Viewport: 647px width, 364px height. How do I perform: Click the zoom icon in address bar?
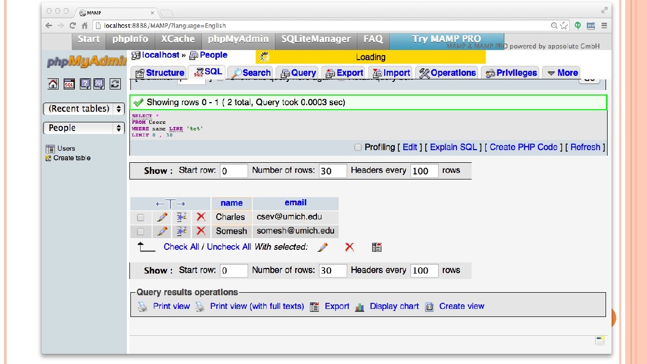pyautogui.click(x=554, y=26)
